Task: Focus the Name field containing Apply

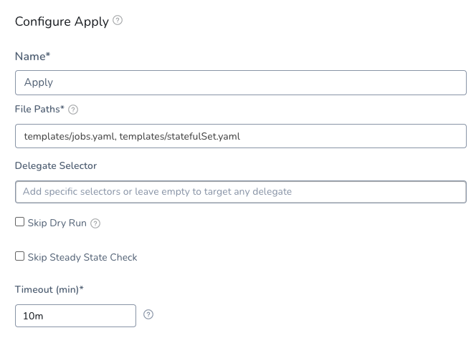Action: pyautogui.click(x=241, y=83)
